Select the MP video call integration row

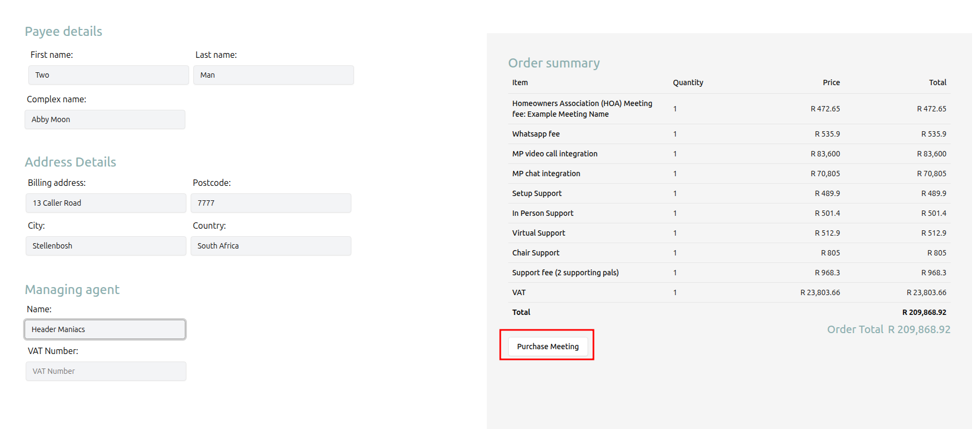click(554, 154)
